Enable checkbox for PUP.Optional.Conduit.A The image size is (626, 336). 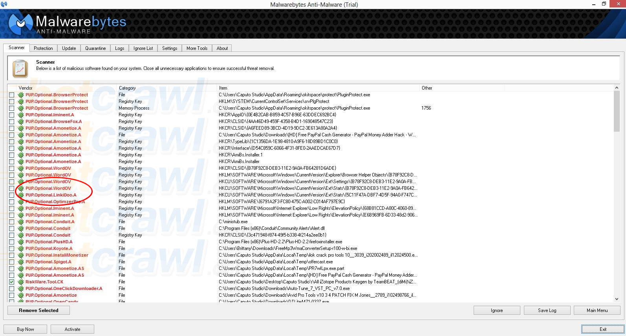pos(11,222)
